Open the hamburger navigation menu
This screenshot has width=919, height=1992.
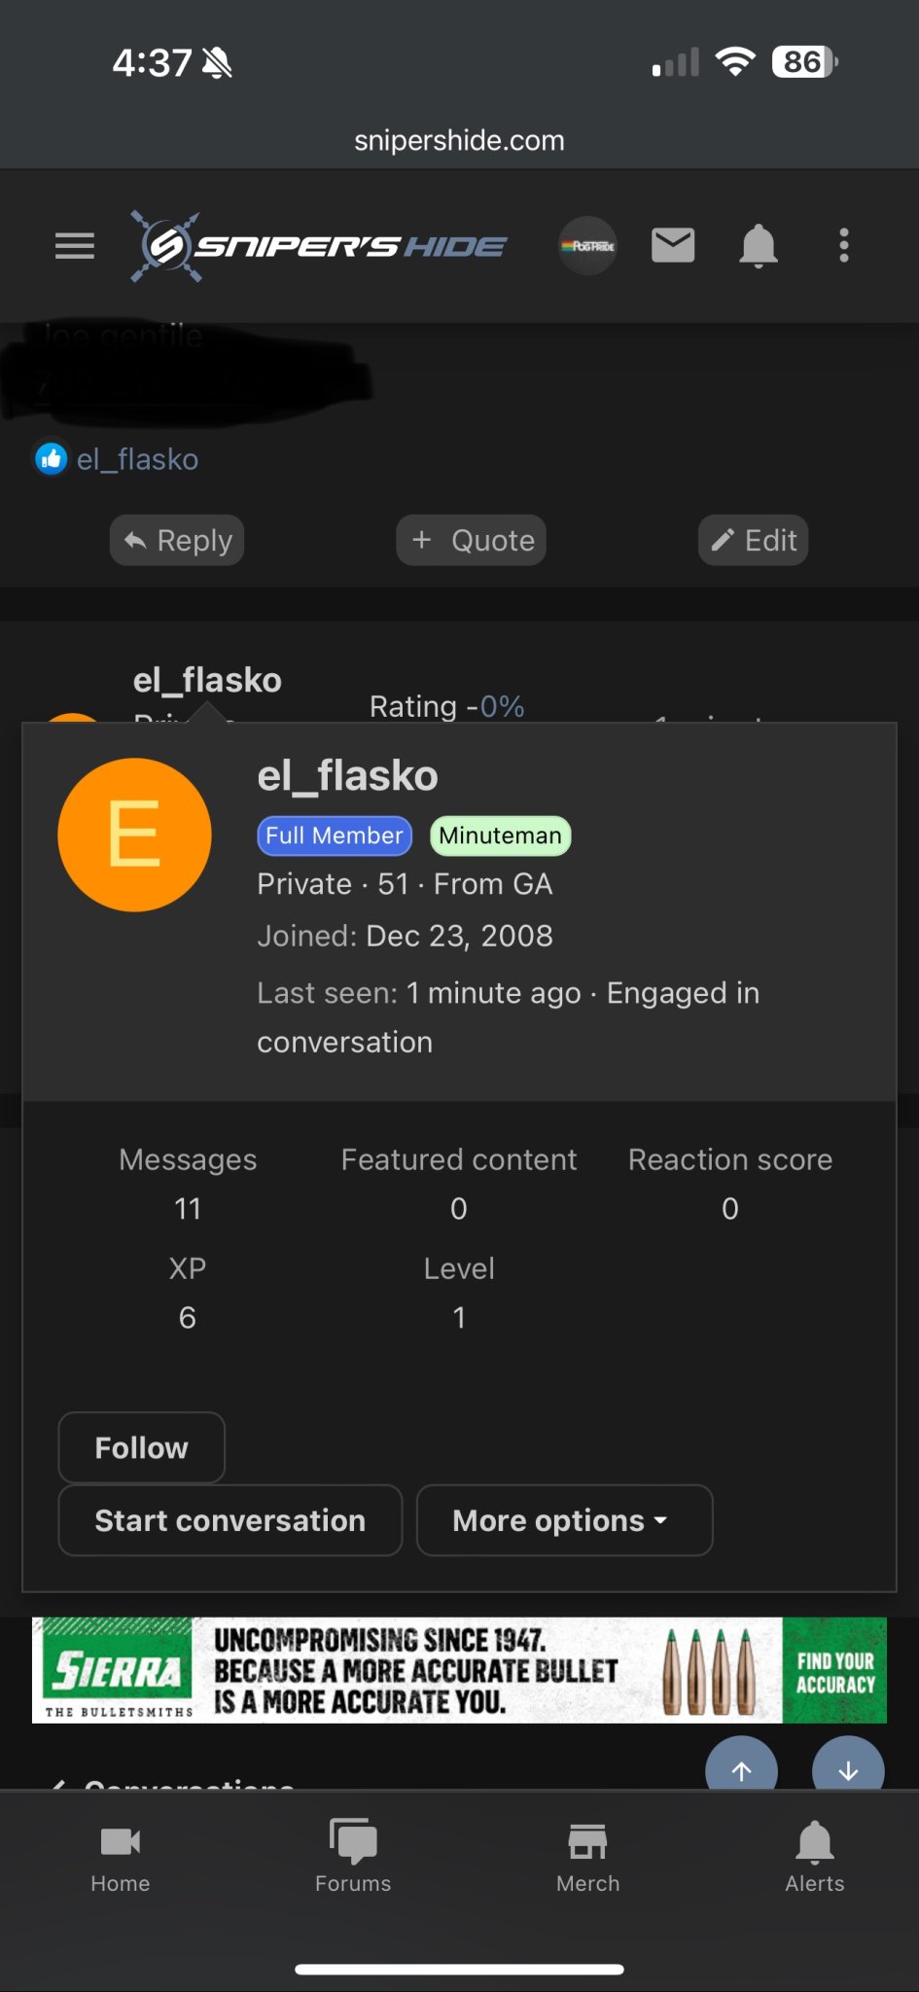[x=75, y=246]
